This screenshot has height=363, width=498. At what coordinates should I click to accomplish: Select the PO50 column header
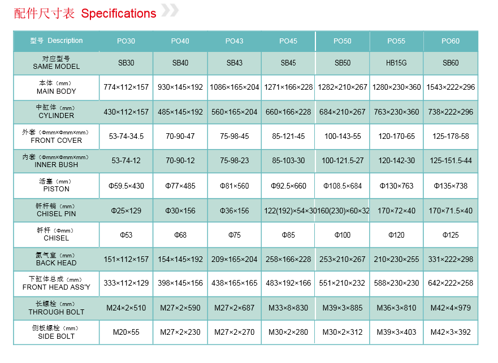click(343, 41)
